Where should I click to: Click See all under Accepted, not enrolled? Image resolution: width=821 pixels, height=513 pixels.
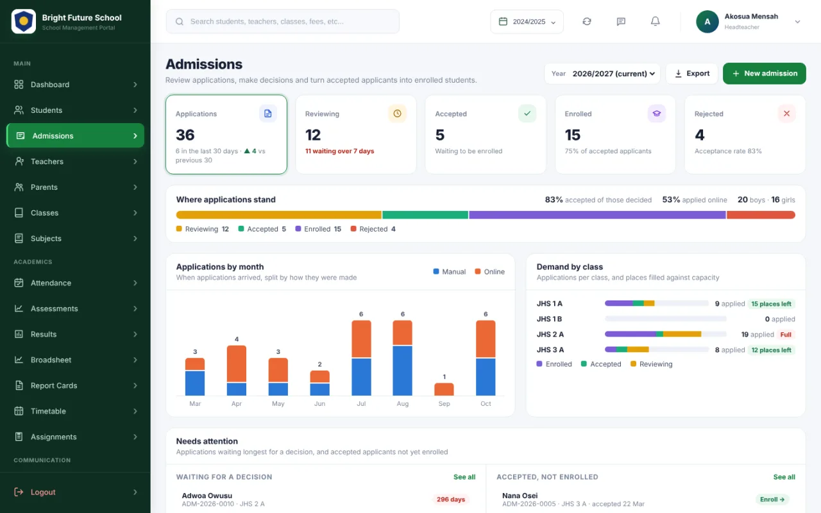click(x=784, y=477)
